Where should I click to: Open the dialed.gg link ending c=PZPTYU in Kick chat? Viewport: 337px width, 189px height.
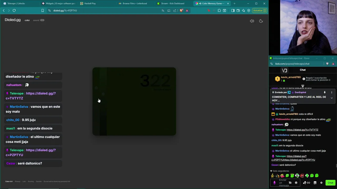[293, 158]
